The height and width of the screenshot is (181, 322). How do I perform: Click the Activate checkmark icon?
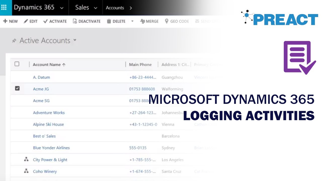coord(45,21)
